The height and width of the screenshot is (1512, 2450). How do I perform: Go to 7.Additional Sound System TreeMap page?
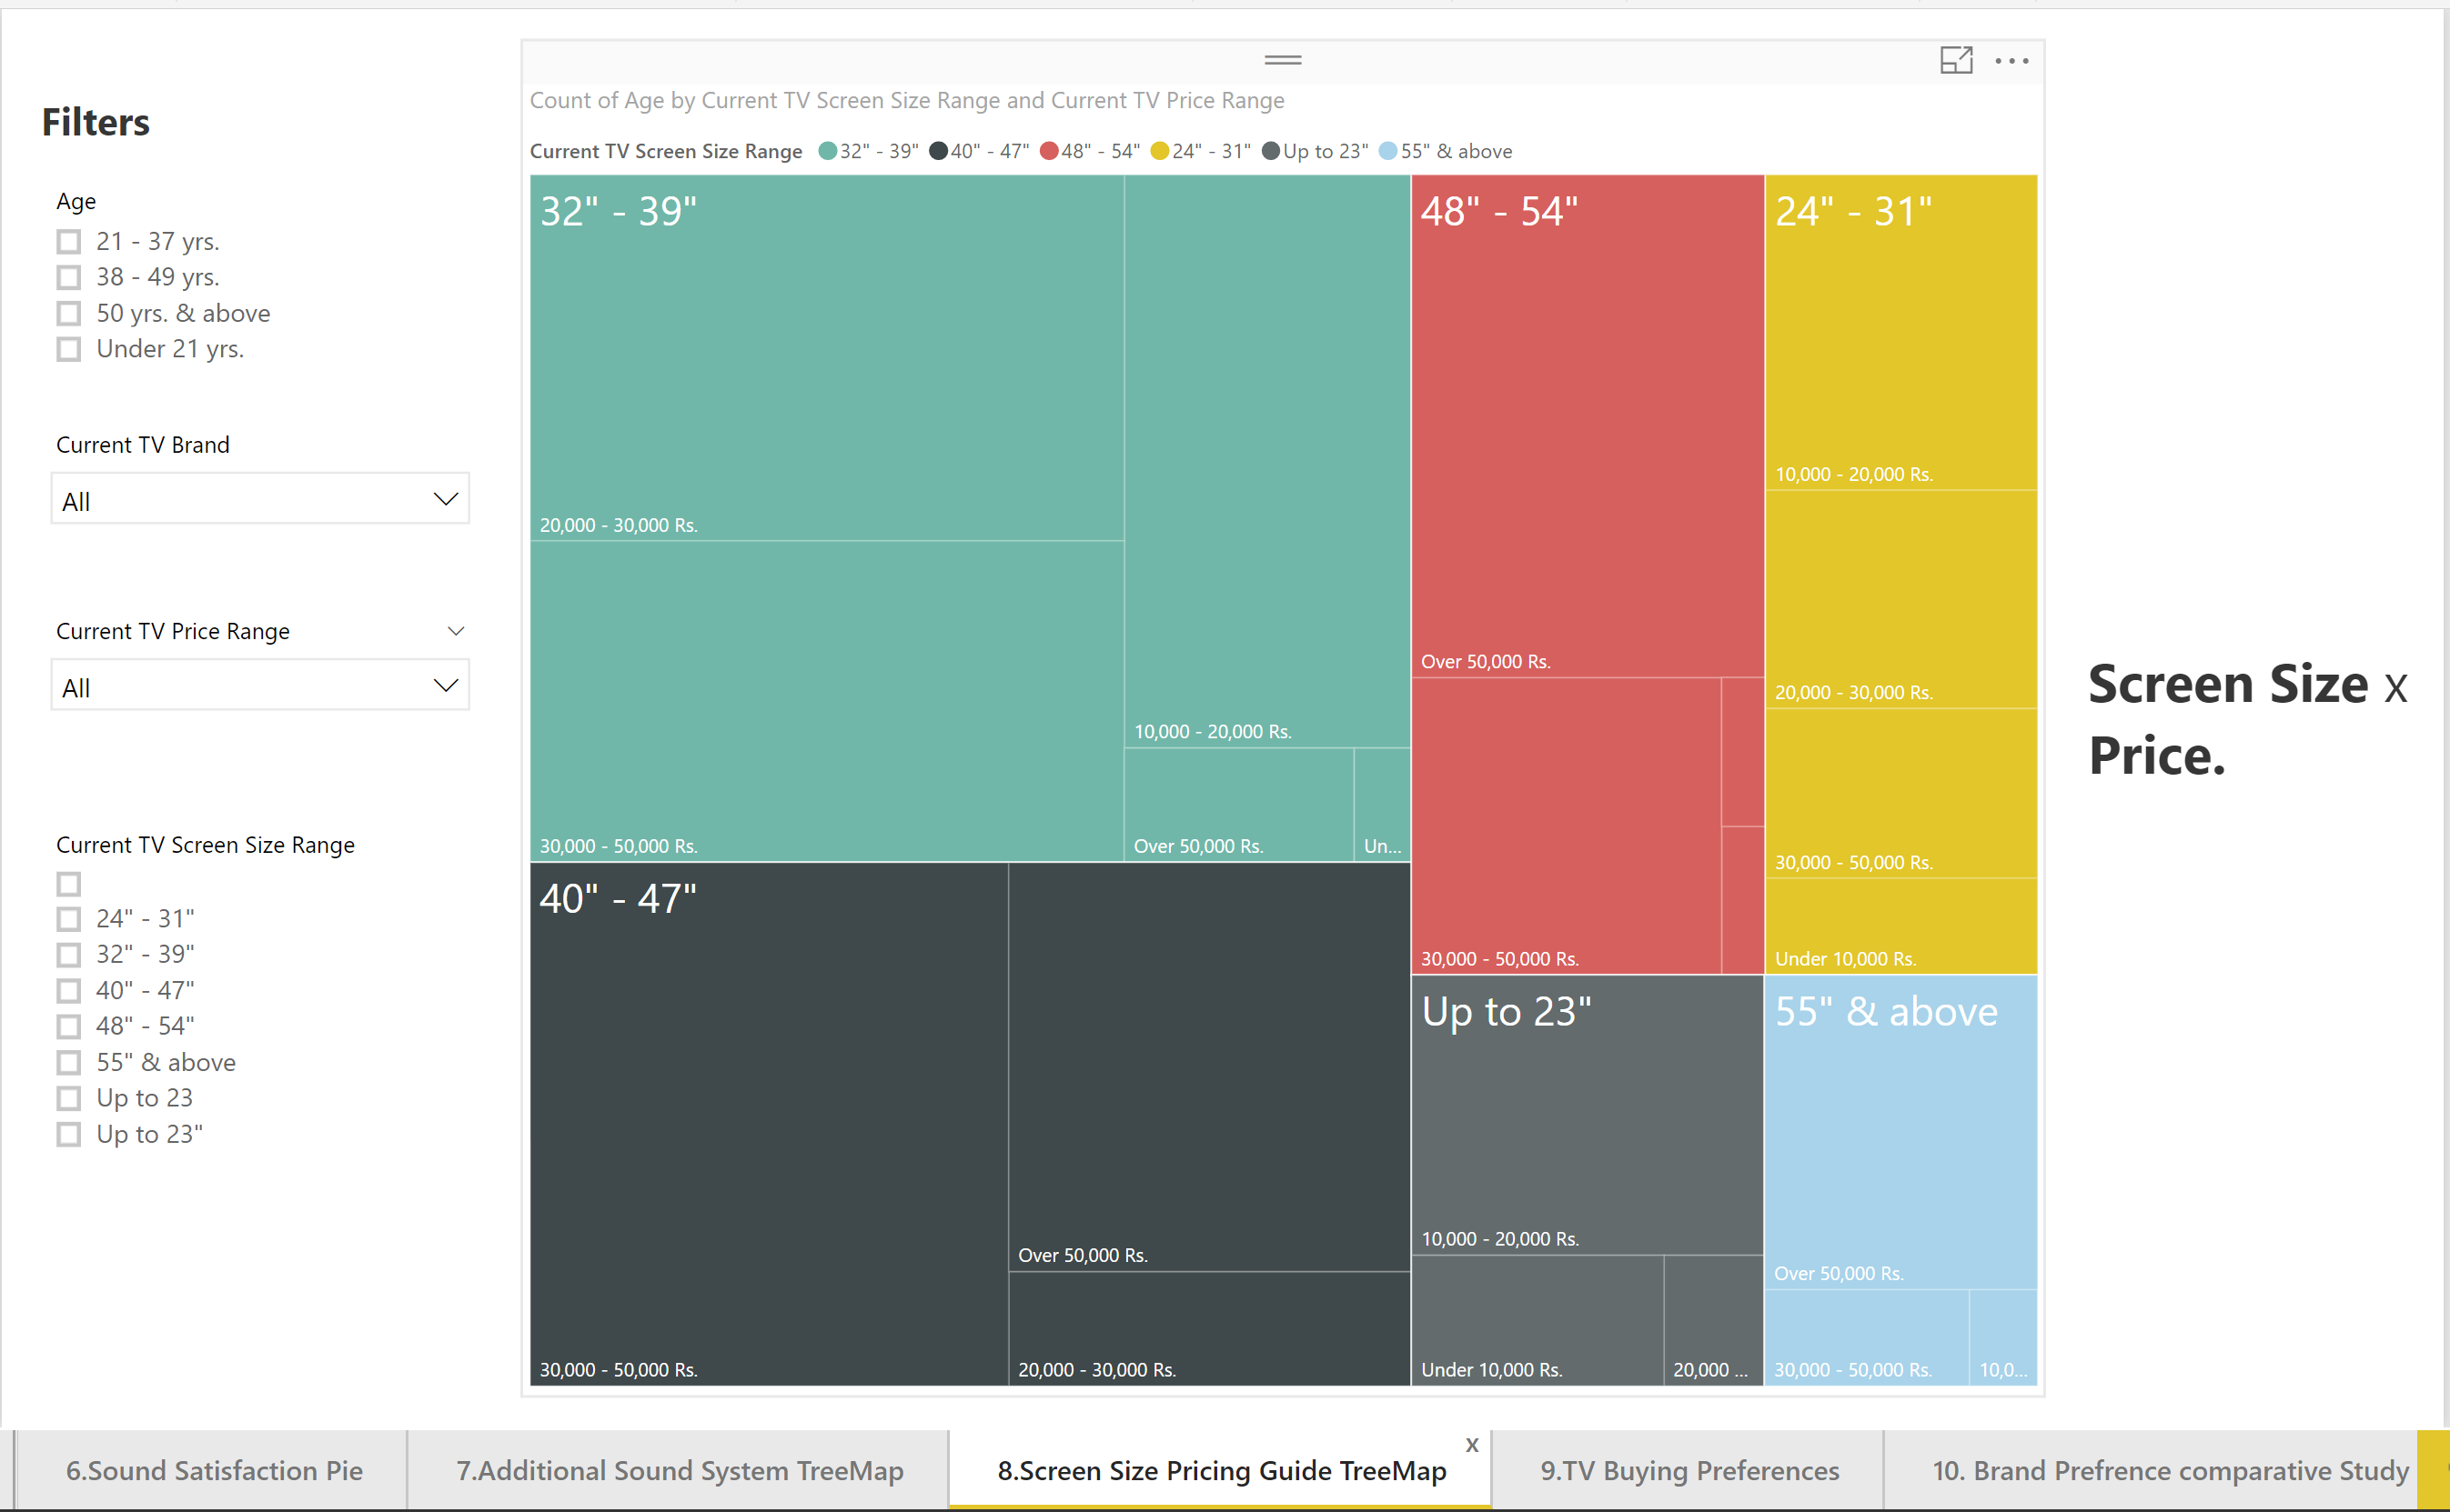point(680,1470)
